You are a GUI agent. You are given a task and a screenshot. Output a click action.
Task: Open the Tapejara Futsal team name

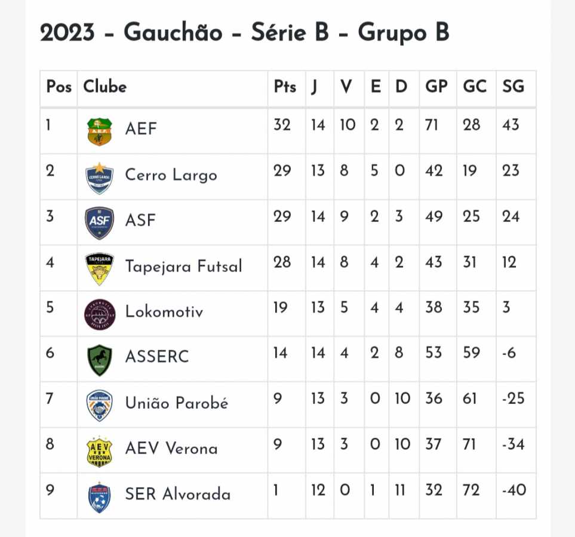[183, 266]
